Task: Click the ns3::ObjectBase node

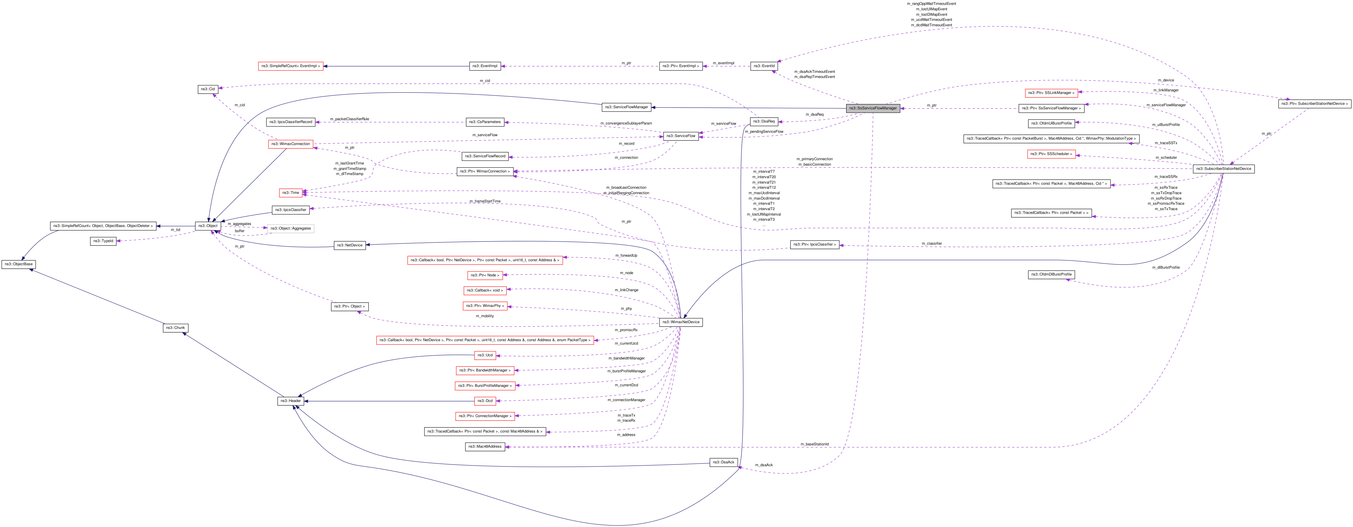Action: pyautogui.click(x=18, y=264)
